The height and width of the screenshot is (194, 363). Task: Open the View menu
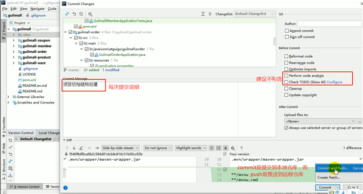tap(23, 9)
